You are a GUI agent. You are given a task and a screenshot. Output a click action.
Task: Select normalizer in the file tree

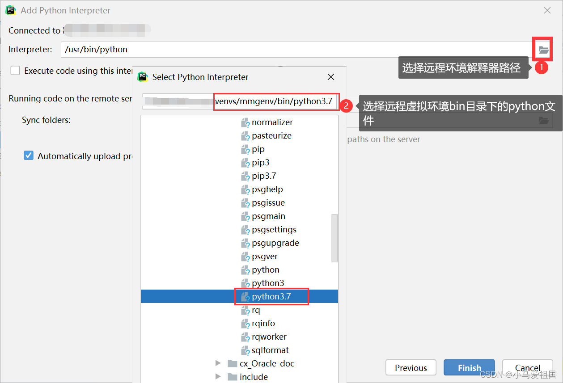[x=272, y=122]
